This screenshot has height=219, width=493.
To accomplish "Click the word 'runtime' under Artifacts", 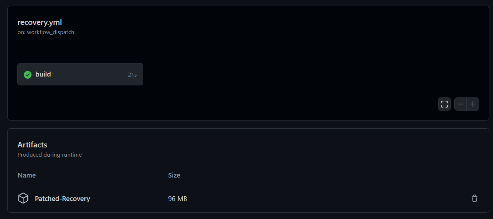I will [72, 155].
